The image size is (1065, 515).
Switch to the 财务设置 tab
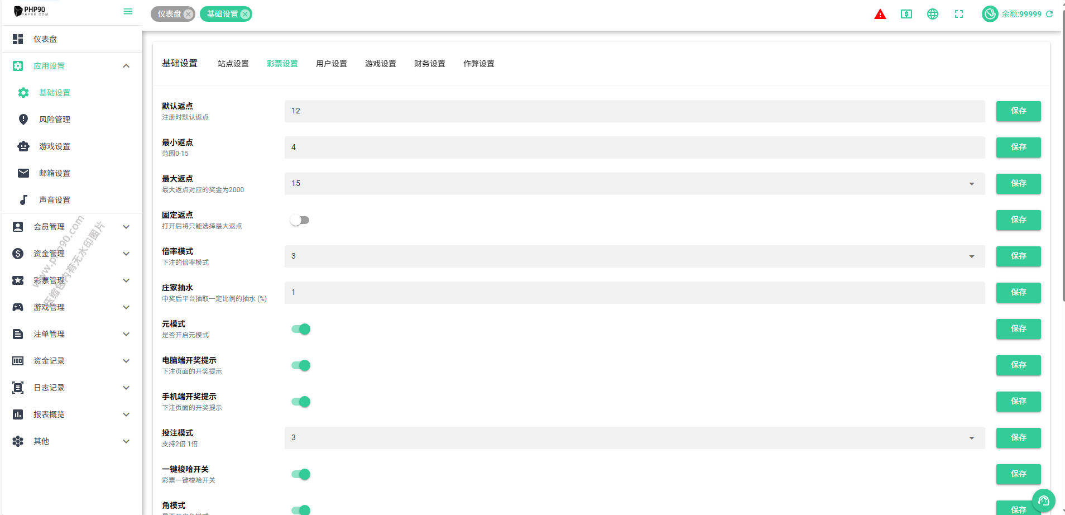coord(429,64)
